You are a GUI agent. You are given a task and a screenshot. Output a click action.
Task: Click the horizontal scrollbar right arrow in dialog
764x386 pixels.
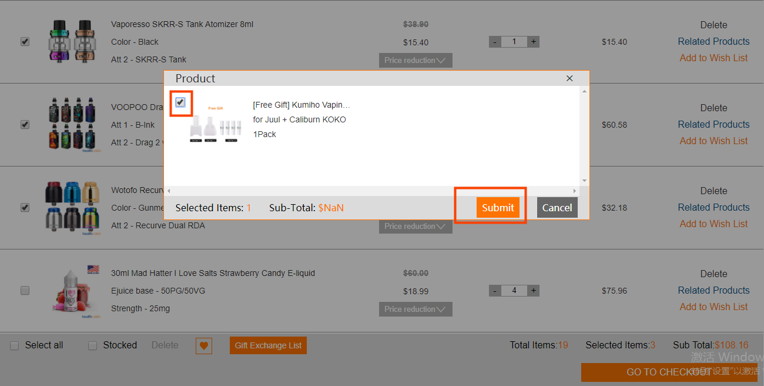575,191
